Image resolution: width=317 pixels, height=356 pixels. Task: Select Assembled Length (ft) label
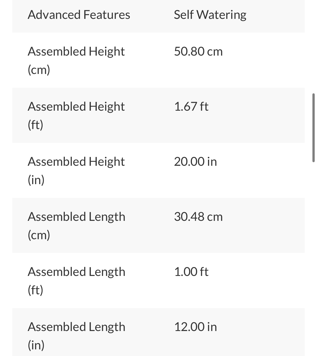tap(76, 281)
